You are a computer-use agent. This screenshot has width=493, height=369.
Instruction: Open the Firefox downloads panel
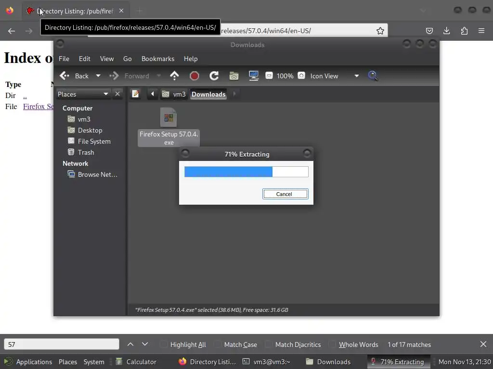tap(446, 31)
